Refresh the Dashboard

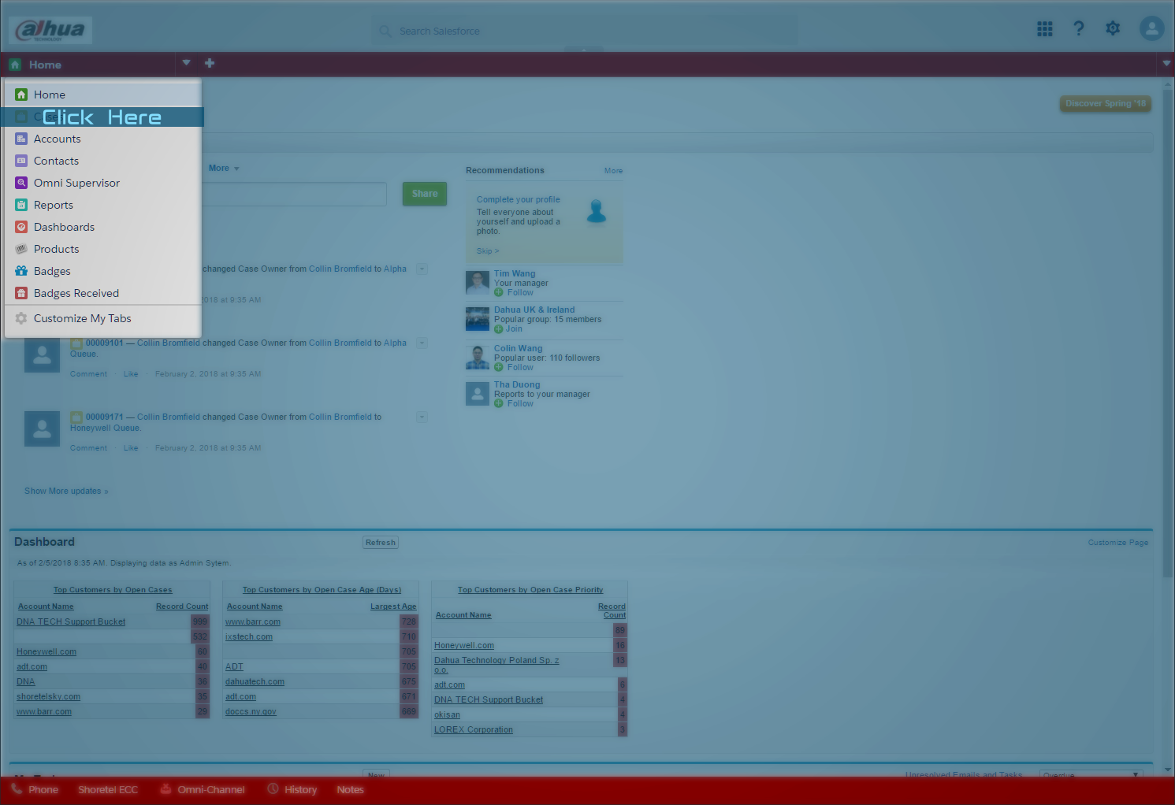[381, 543]
